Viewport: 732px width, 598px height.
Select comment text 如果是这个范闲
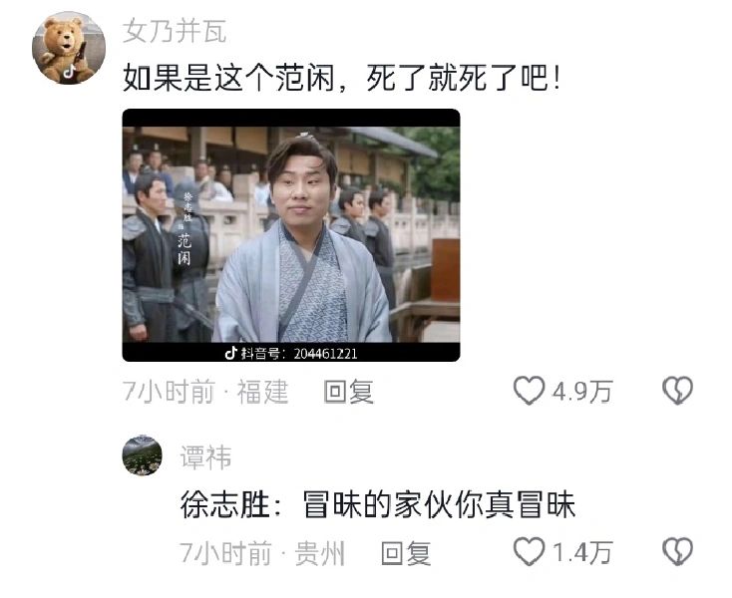coord(228,78)
